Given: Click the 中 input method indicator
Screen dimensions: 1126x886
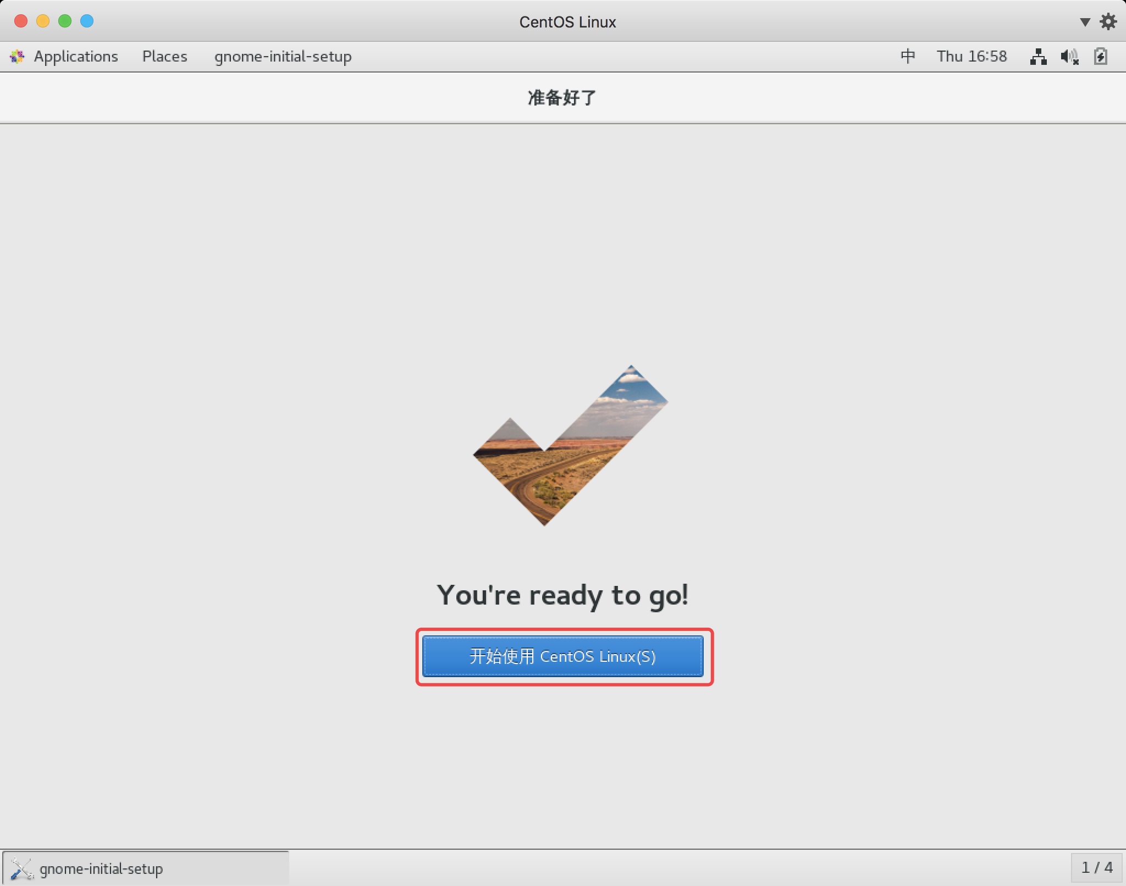Looking at the screenshot, I should click(908, 56).
